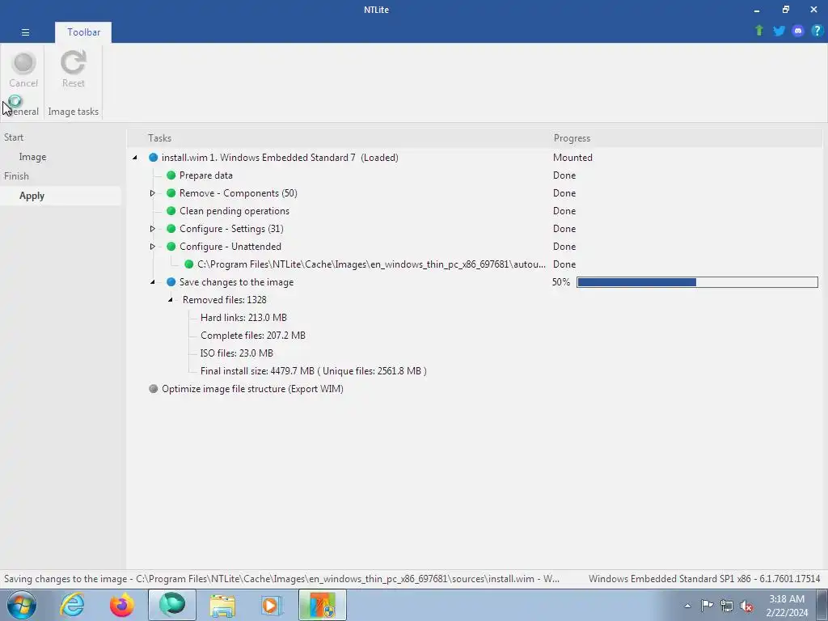Select the Optimize image file structure (Export WIM) row

[x=252, y=389]
